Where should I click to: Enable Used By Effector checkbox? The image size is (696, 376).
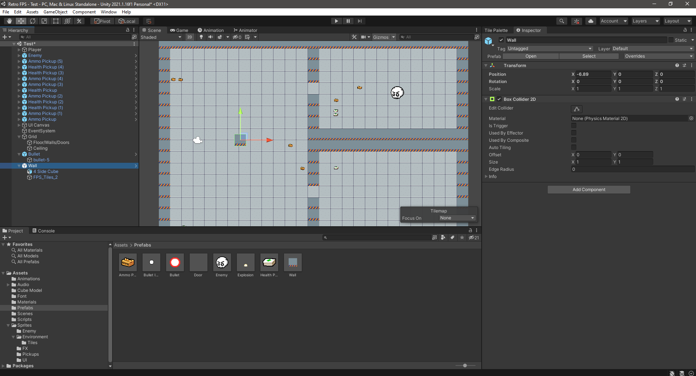pos(574,133)
